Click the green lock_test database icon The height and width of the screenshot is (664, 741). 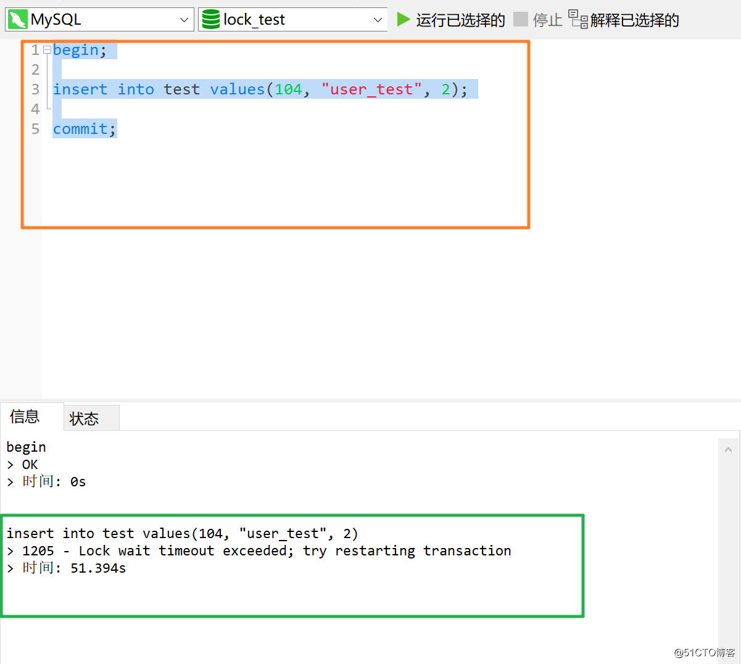click(x=211, y=20)
